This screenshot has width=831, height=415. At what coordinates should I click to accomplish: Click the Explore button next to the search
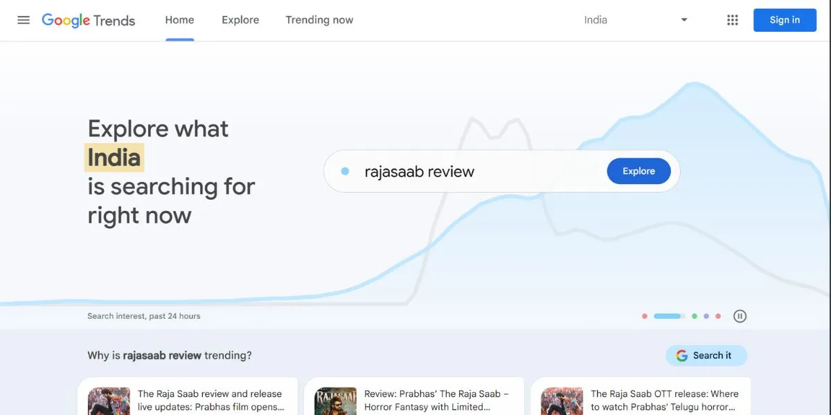pyautogui.click(x=638, y=170)
